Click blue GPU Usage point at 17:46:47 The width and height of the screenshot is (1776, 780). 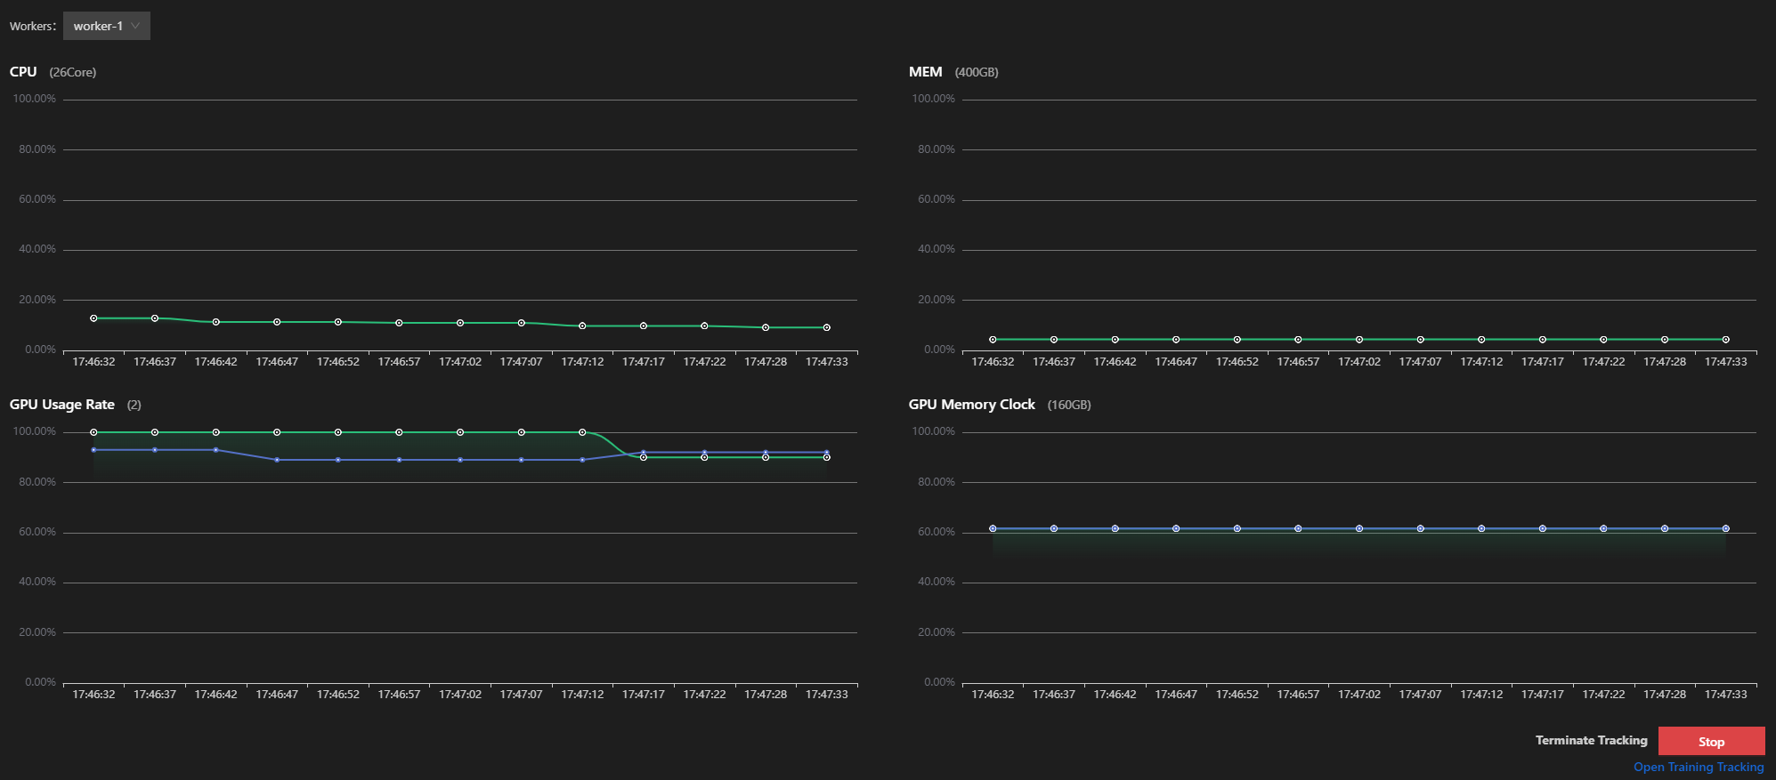(277, 460)
